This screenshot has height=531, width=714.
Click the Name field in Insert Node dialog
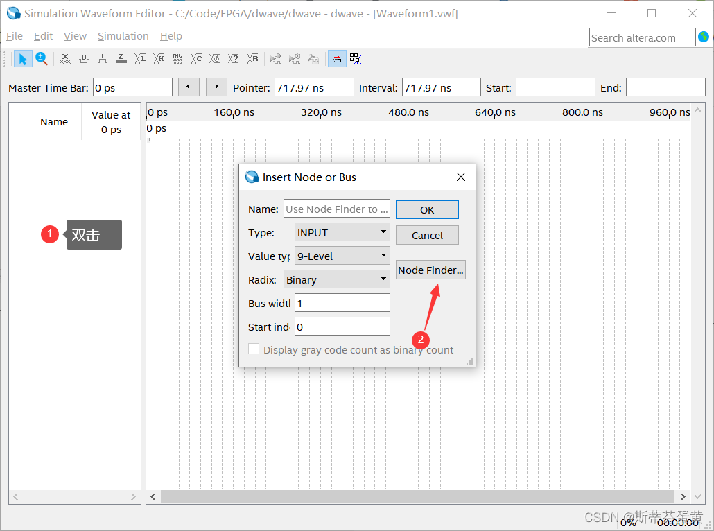point(336,209)
